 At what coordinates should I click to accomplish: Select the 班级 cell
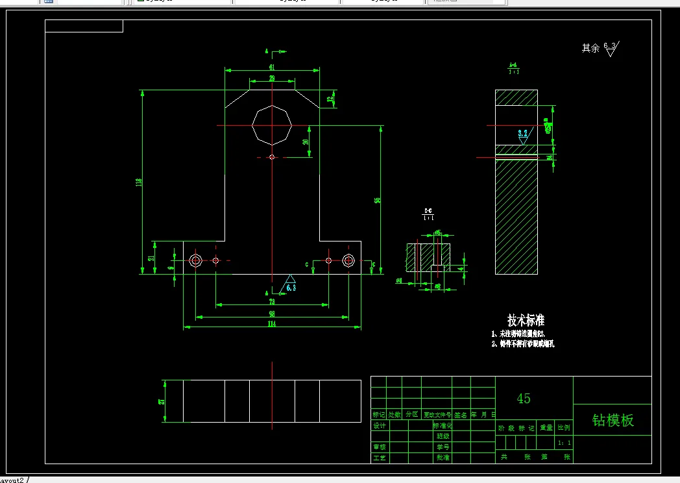[443, 436]
